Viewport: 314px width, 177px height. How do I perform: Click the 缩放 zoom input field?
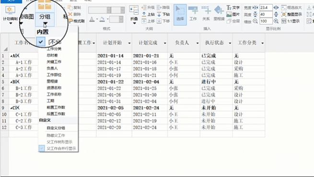(266, 21)
